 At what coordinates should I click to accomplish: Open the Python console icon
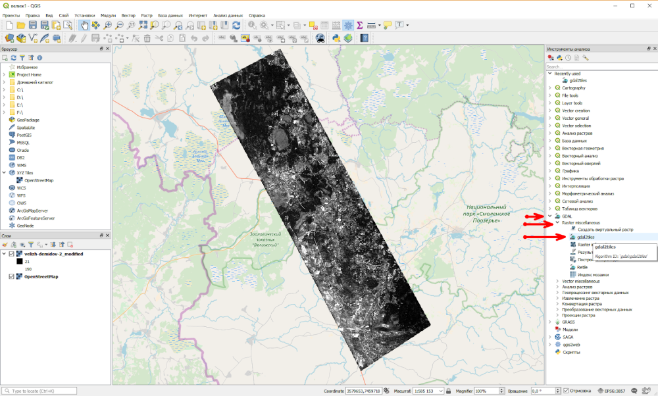click(x=336, y=38)
